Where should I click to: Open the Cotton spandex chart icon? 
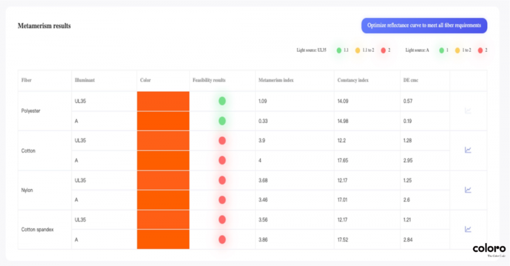coord(467,229)
